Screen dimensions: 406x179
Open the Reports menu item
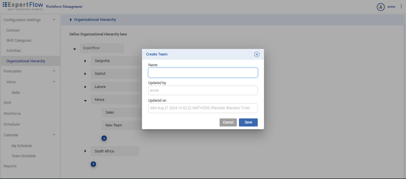(x=10, y=166)
